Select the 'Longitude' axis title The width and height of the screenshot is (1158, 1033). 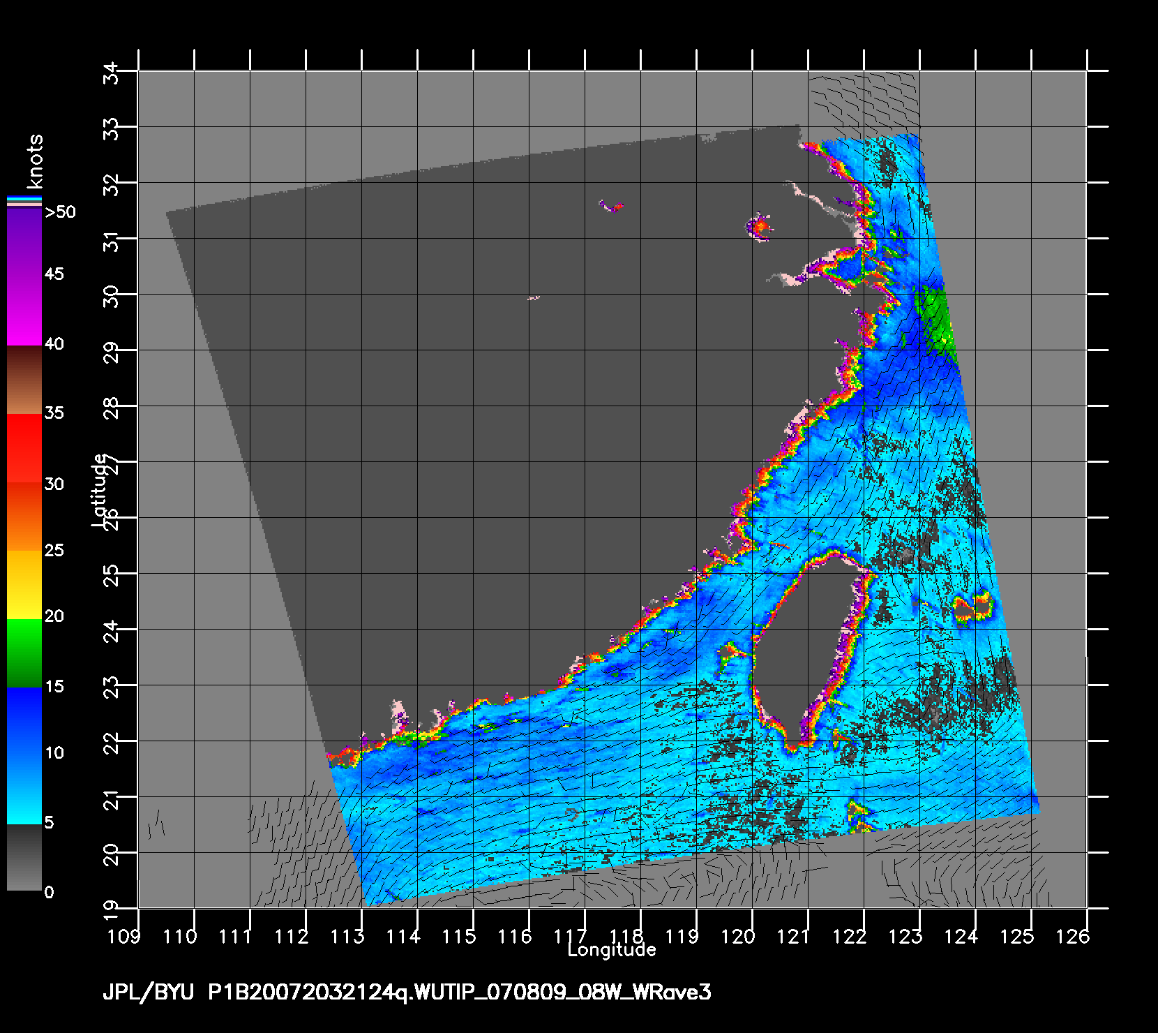click(x=611, y=949)
